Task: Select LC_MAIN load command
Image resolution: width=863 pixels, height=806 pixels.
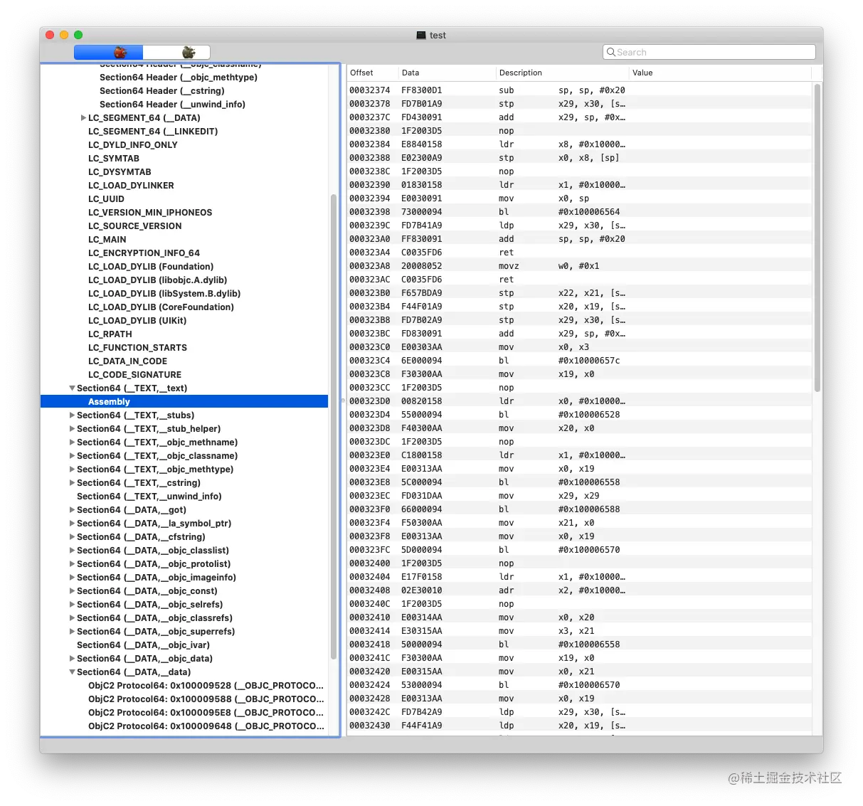Action: [184, 240]
